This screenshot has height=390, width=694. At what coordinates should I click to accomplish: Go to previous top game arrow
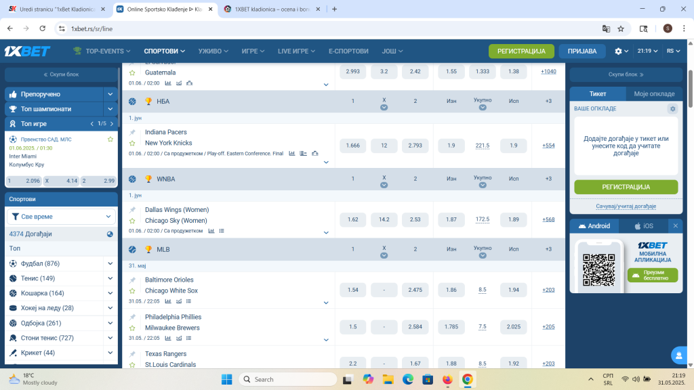(x=92, y=124)
